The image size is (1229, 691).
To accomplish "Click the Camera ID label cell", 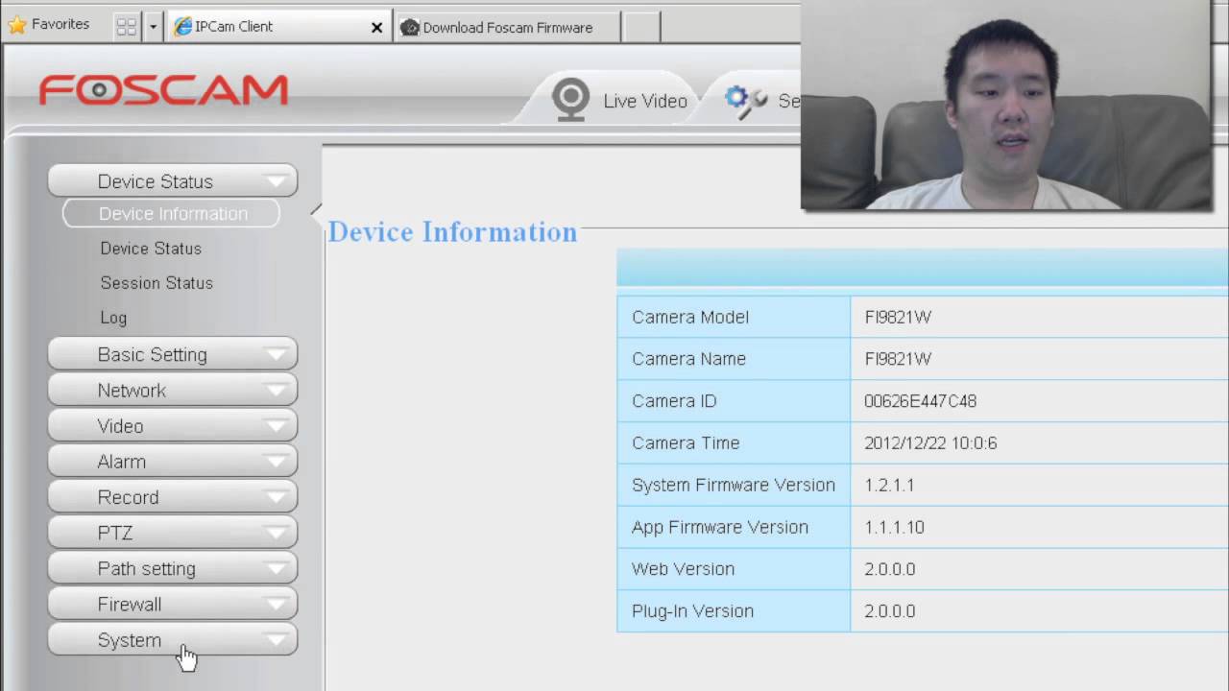I will (734, 401).
